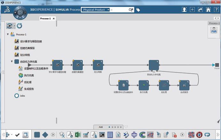Collapse the 自动化力学仿真 tree node
This screenshot has height=140, width=221.
click(x=12, y=61)
